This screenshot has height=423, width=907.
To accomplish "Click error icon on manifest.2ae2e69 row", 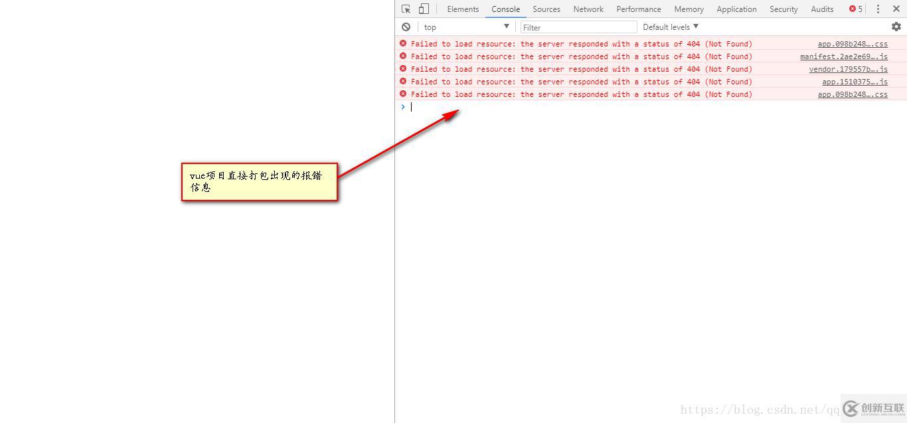I will pyautogui.click(x=403, y=56).
